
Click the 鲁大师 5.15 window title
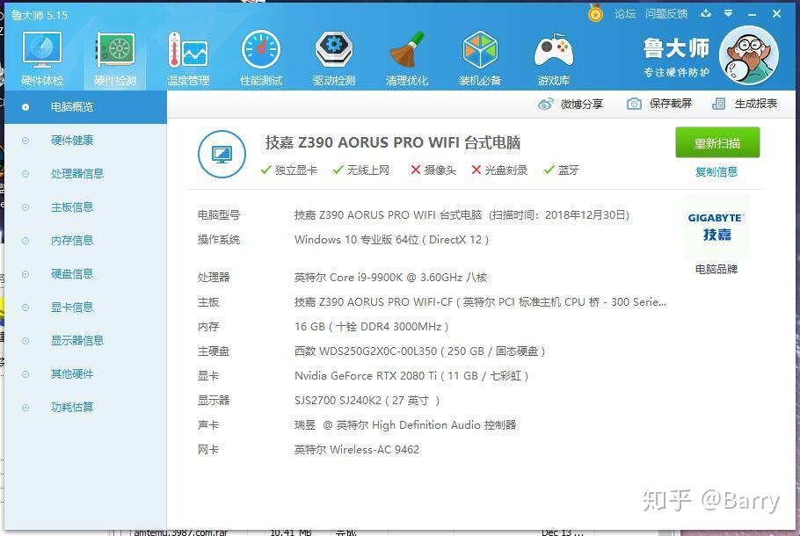pyautogui.click(x=40, y=15)
